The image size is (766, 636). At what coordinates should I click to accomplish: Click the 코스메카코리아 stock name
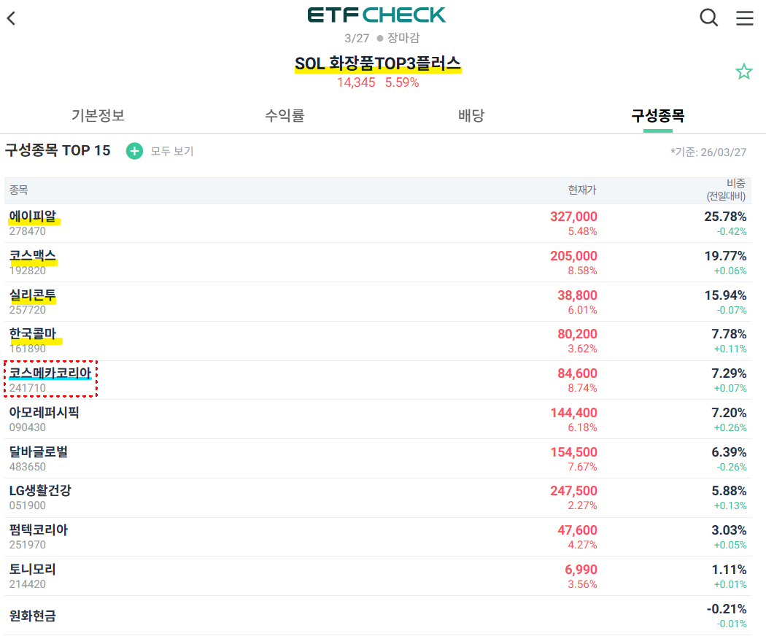(x=50, y=373)
